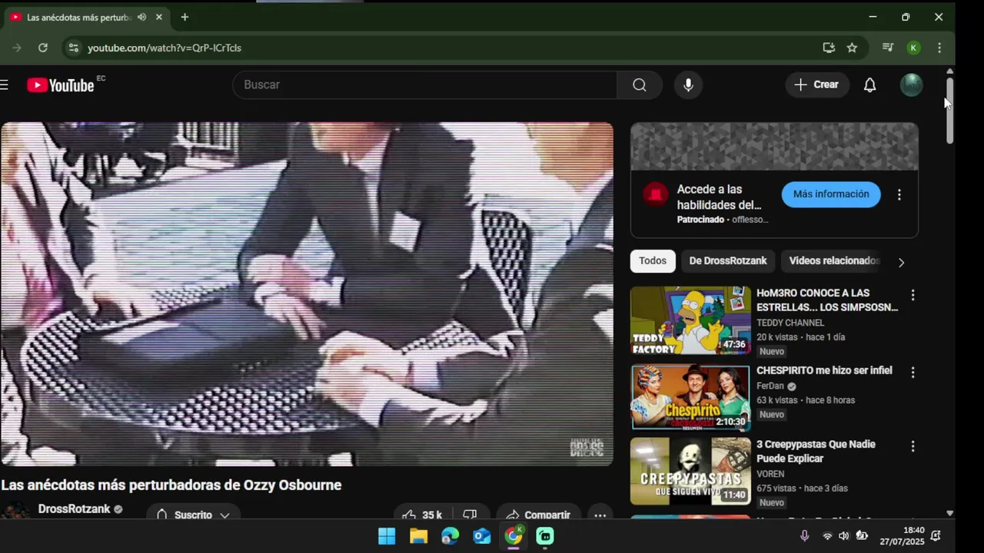Viewport: 984px width, 553px height.
Task: Open the volume control in system tray
Action: click(x=843, y=536)
